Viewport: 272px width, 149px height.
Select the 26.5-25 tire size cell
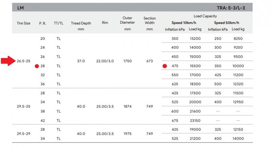23,61
